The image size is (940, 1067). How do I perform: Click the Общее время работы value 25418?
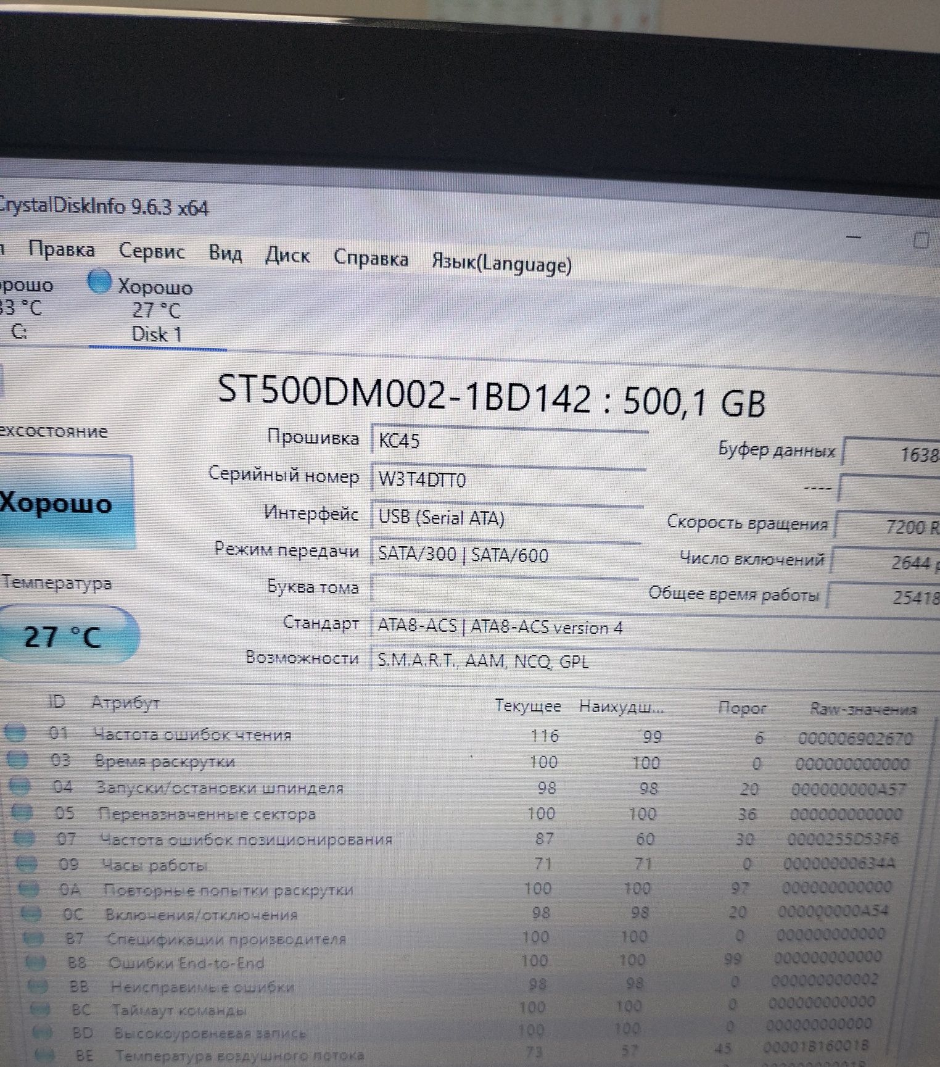coord(883,597)
